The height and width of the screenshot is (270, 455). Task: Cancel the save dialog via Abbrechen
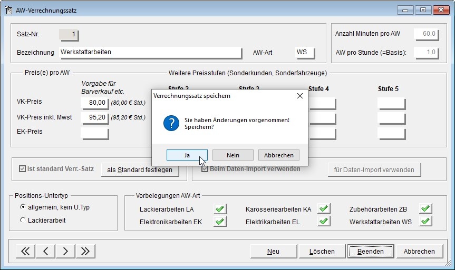pos(278,155)
